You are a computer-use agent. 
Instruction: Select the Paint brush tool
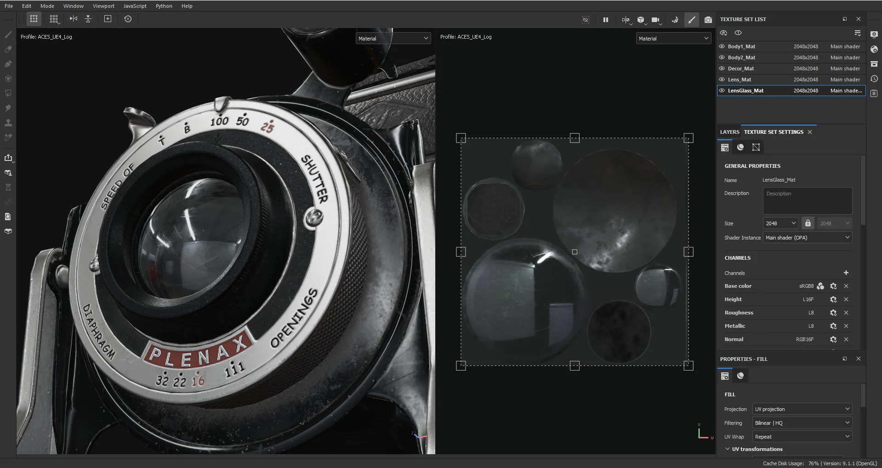[x=8, y=34]
